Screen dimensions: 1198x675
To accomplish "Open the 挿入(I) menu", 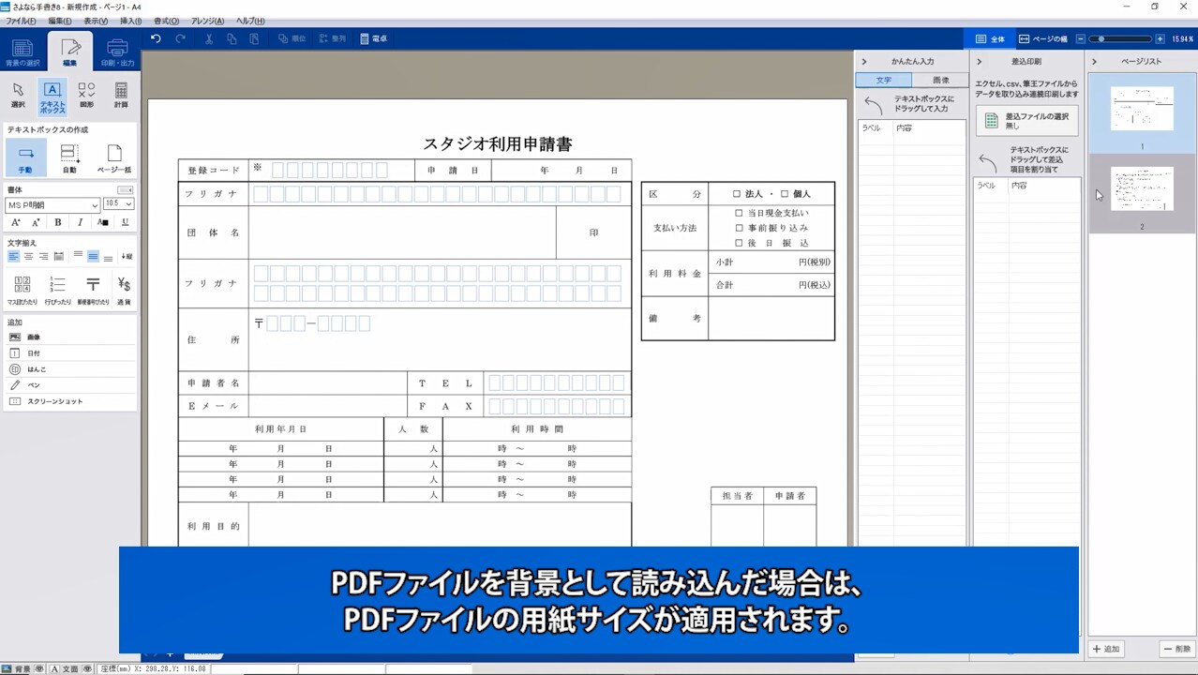I will 130,21.
